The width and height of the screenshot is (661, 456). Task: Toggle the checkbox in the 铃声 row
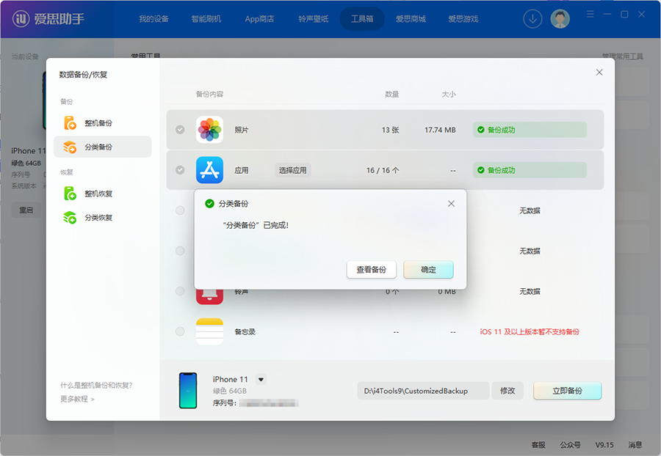180,291
